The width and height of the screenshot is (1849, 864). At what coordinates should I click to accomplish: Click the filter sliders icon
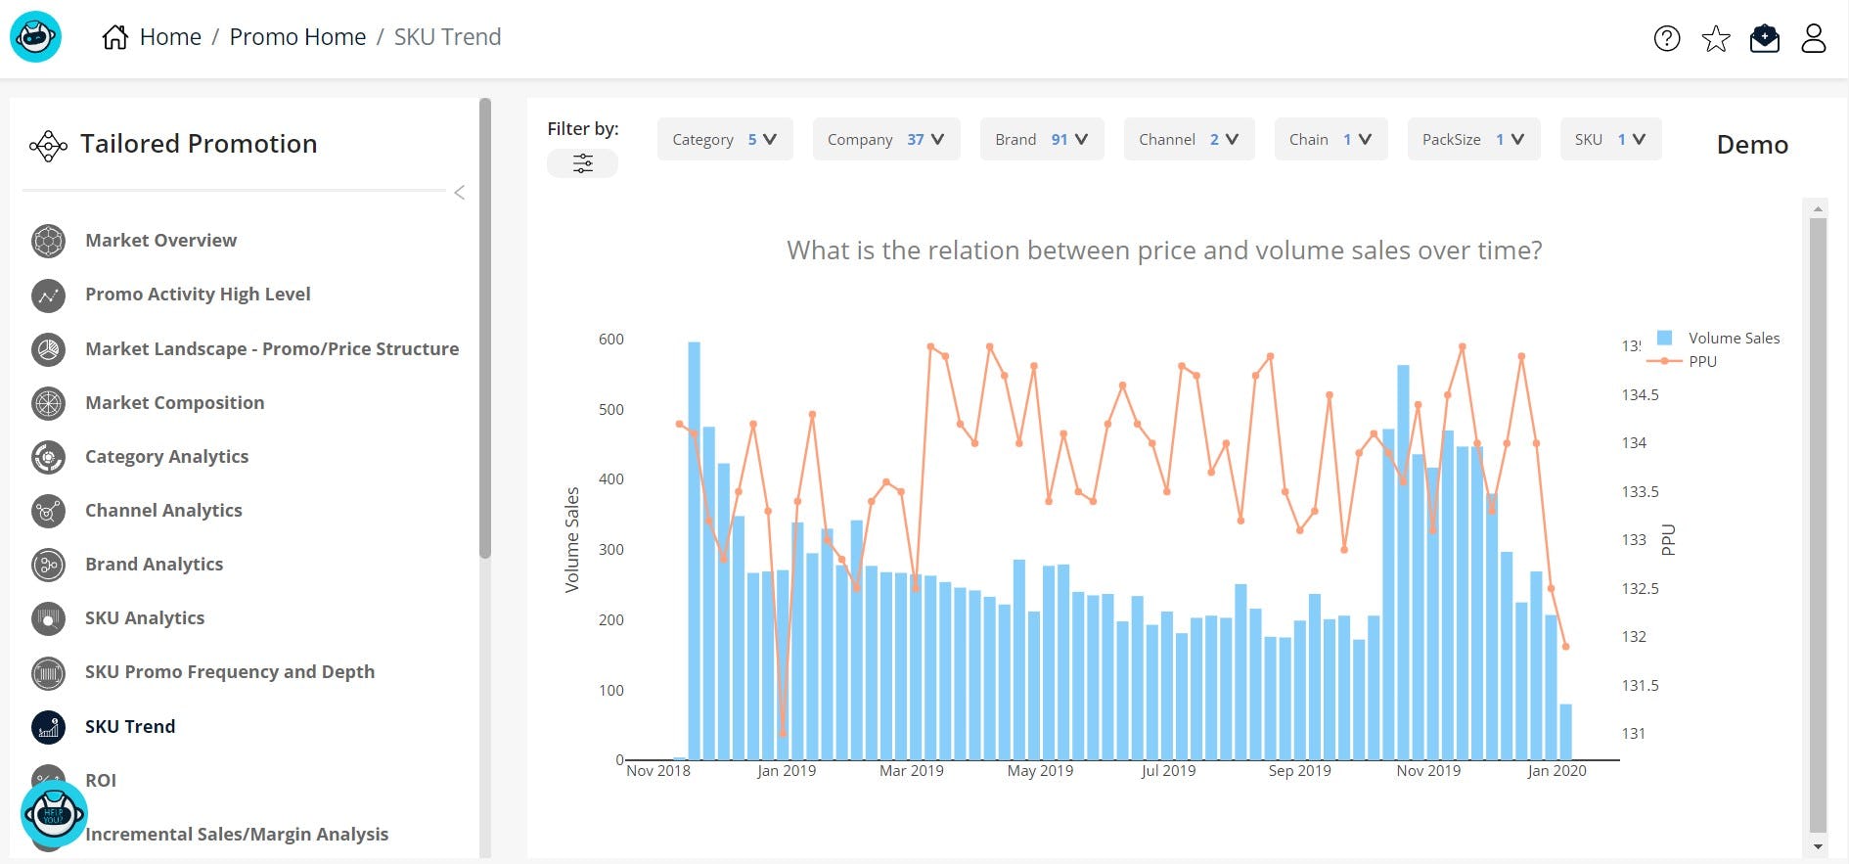582,163
